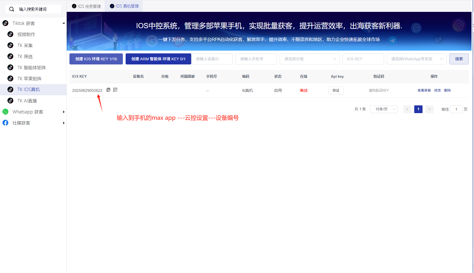点击「请输入设备ID」输入框
The image size is (474, 273).
[x=212, y=59]
